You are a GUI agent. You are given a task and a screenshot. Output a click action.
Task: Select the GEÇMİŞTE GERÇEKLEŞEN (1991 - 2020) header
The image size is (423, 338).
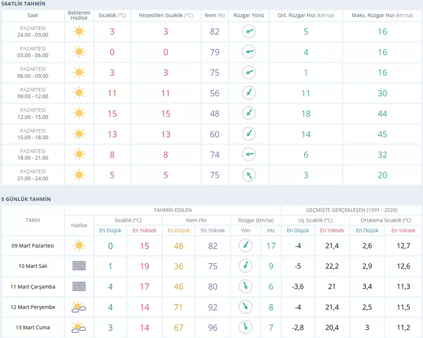351,210
